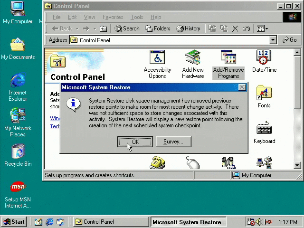Click the task scheduler tray icon

click(x=250, y=222)
